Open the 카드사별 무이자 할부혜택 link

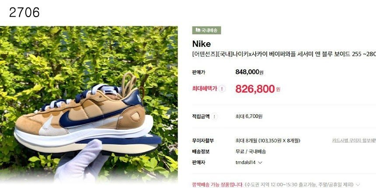click(354, 140)
